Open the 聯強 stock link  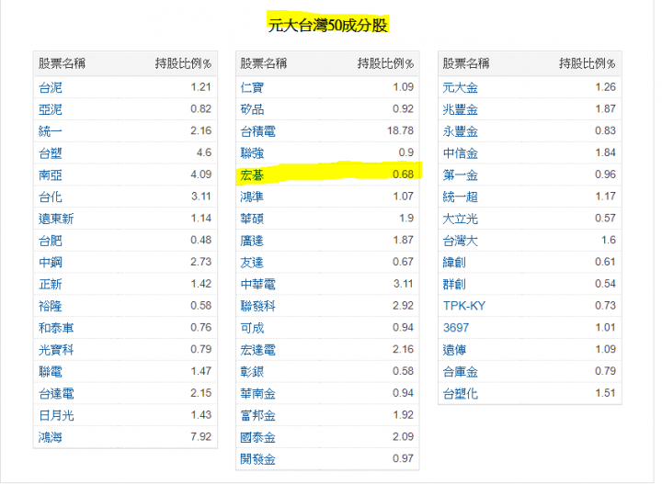[x=252, y=153]
